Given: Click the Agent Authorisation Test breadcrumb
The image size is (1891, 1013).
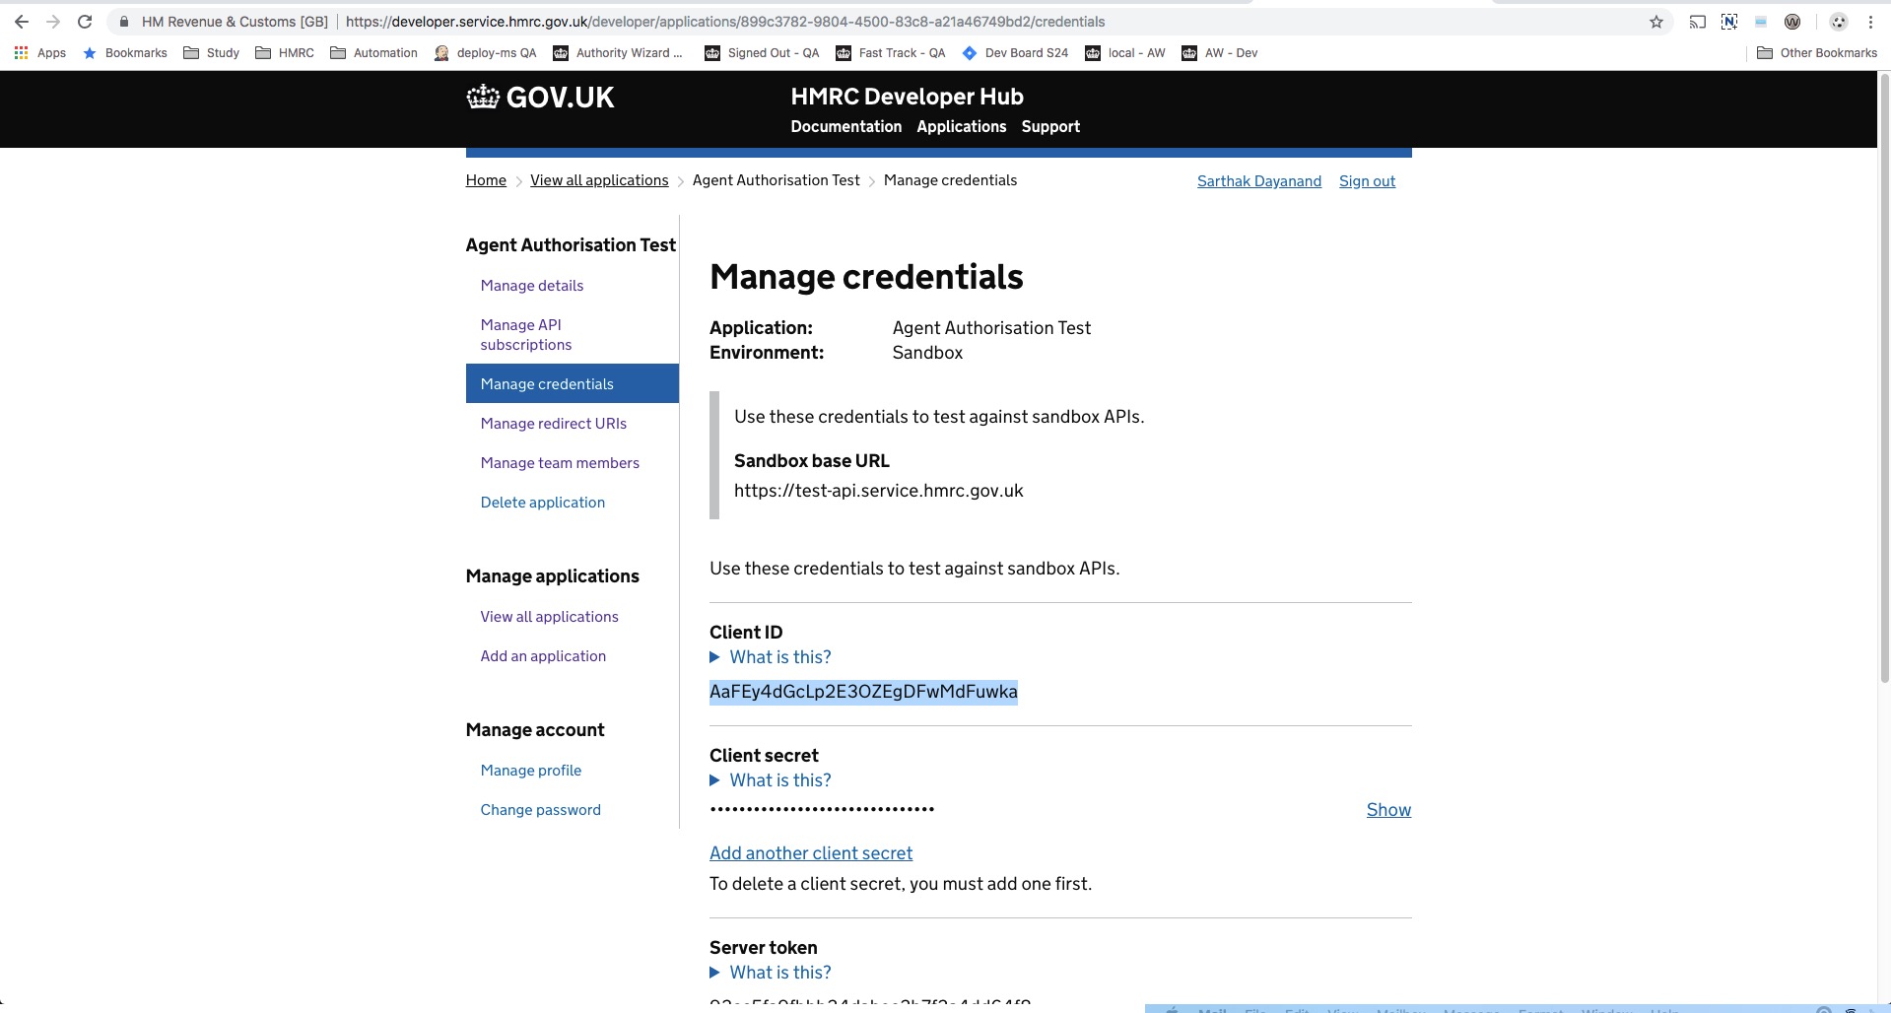Looking at the screenshot, I should [777, 180].
